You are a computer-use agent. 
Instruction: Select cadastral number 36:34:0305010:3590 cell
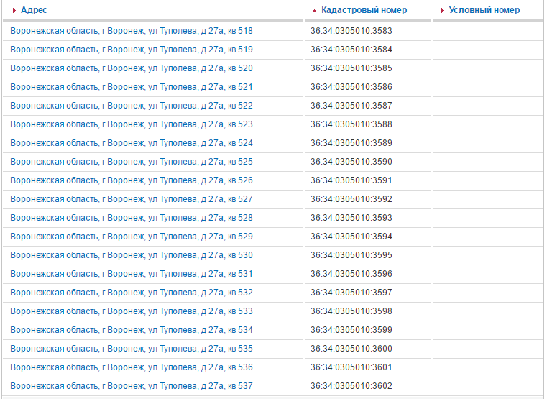[x=351, y=162]
